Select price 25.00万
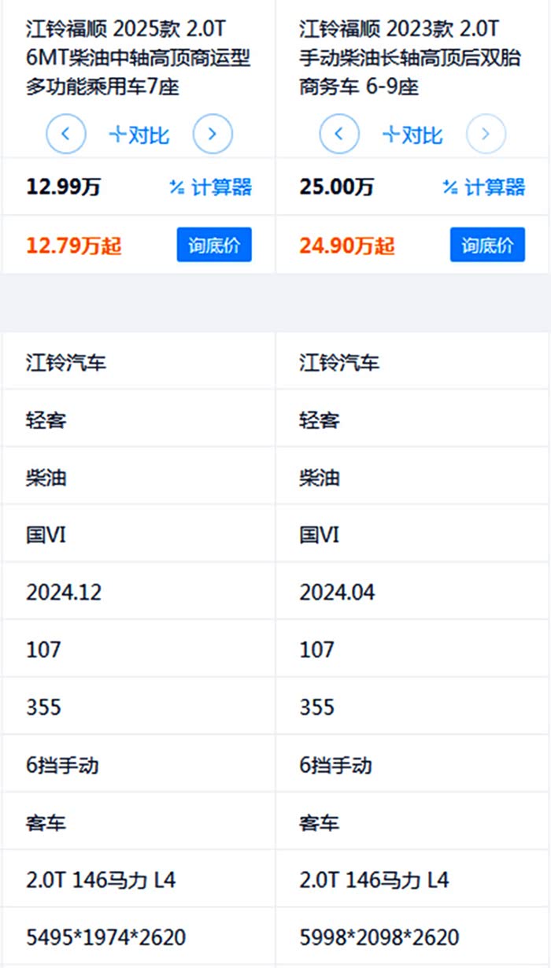The height and width of the screenshot is (968, 551). (x=336, y=187)
